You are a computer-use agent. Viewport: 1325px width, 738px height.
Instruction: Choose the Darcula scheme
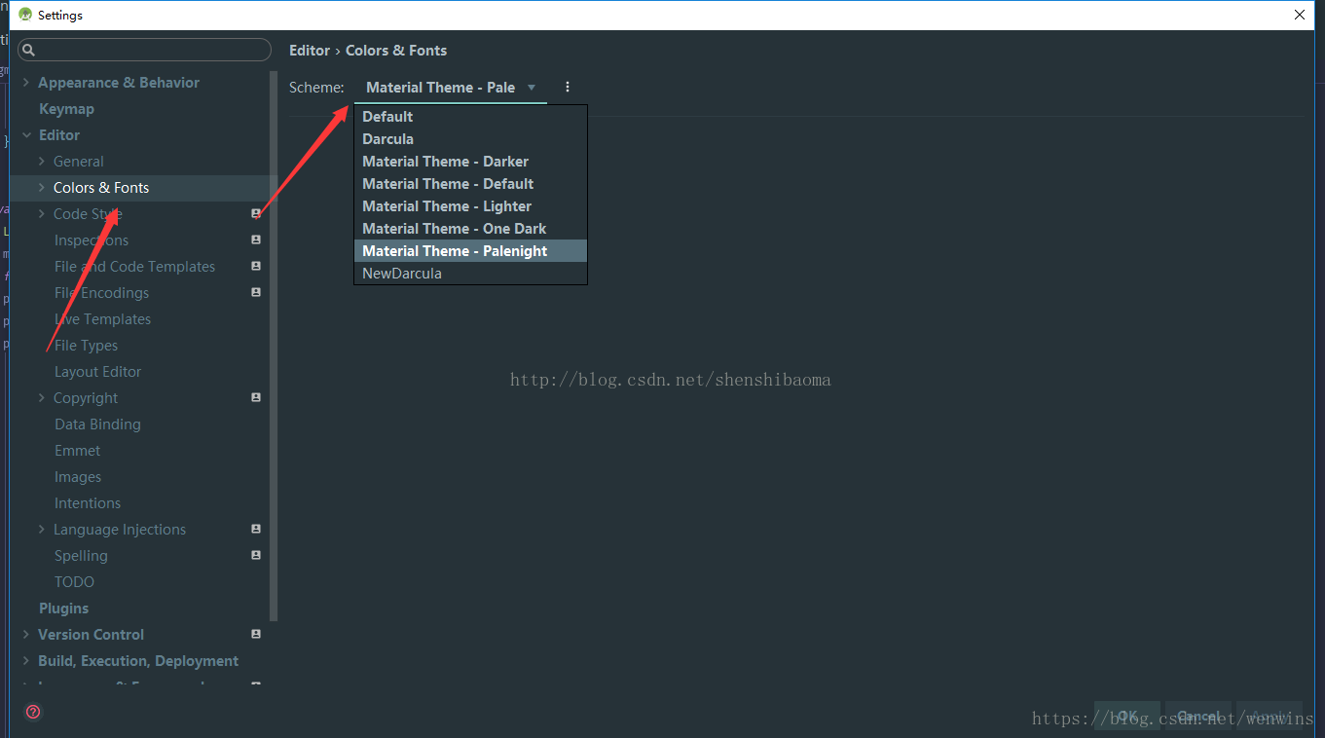pyautogui.click(x=470, y=139)
